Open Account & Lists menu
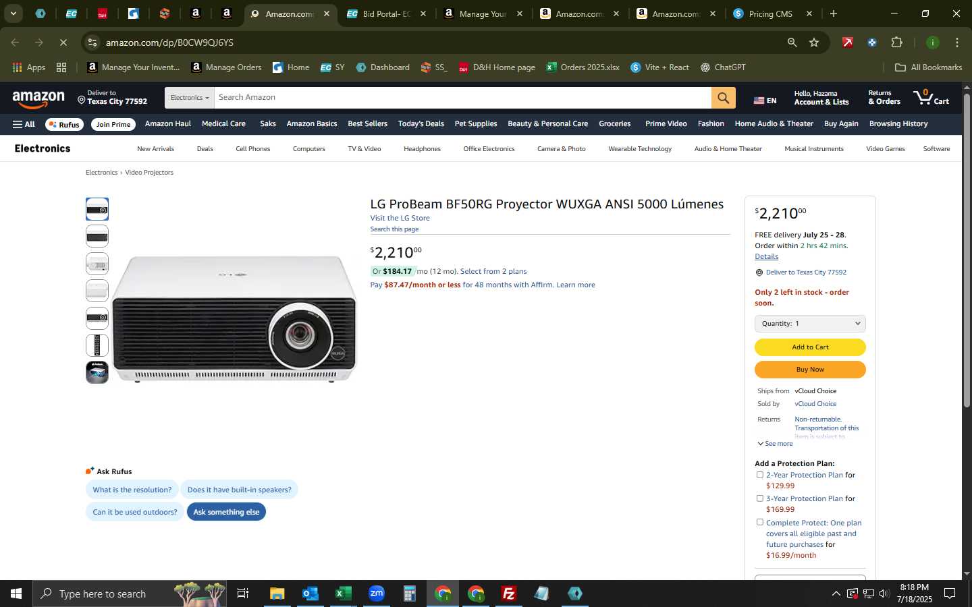The height and width of the screenshot is (607, 972). [x=821, y=98]
